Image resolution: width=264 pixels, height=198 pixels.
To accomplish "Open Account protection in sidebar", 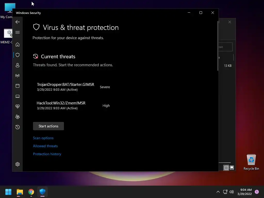I will point(18,65).
